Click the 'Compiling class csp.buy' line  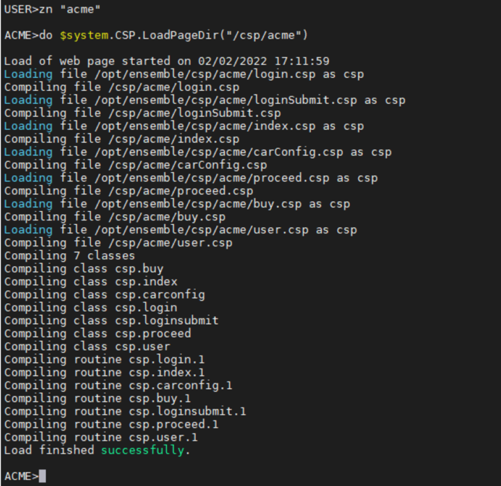coord(83,269)
